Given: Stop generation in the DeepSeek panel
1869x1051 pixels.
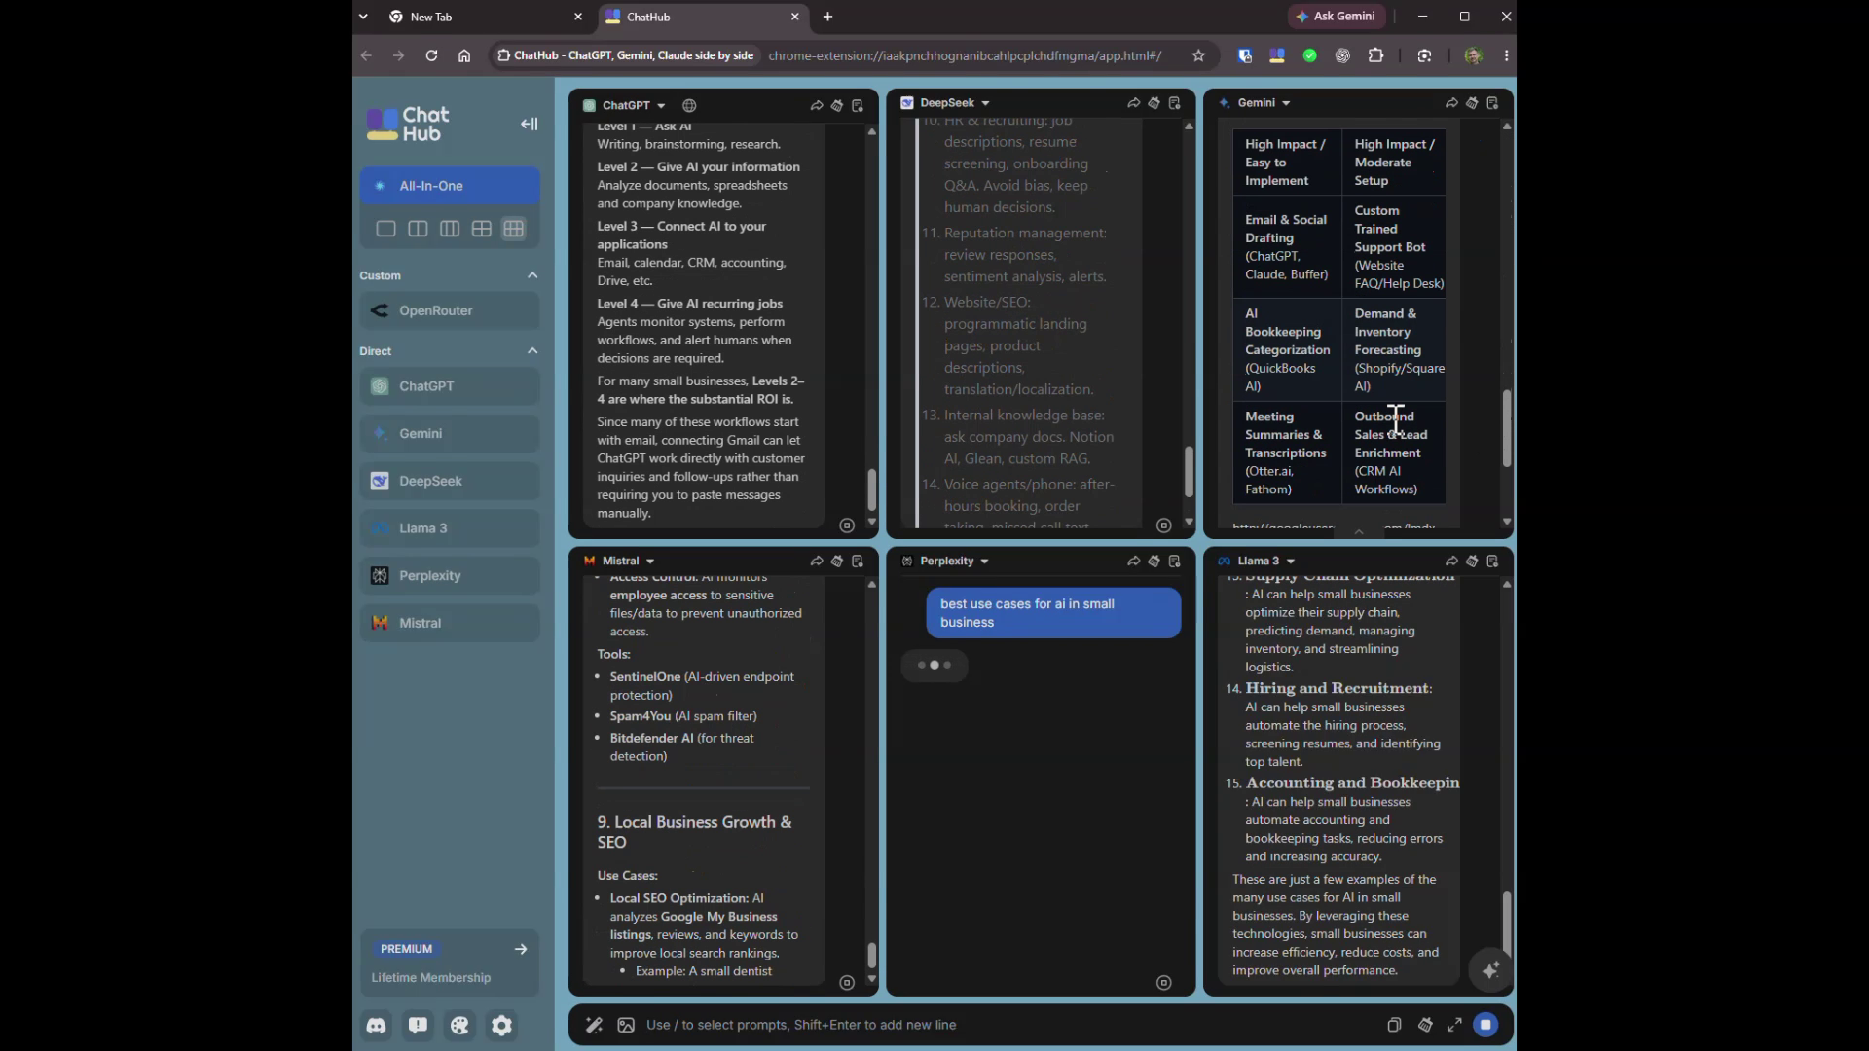Looking at the screenshot, I should coord(1164,525).
